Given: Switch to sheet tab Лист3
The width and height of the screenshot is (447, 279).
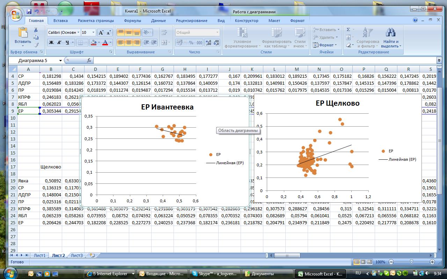Looking at the screenshot, I should tap(77, 255).
